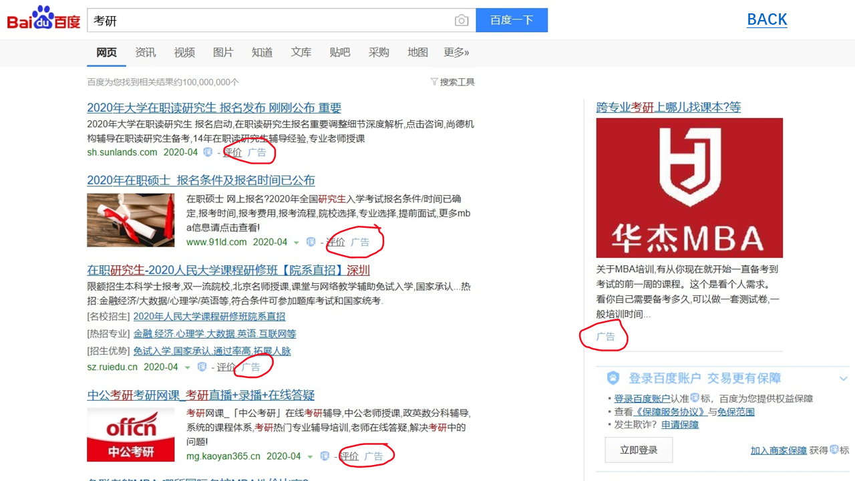
Task: Click link 免试入学.国家承认.通过率高.拓展人脉
Action: point(212,351)
